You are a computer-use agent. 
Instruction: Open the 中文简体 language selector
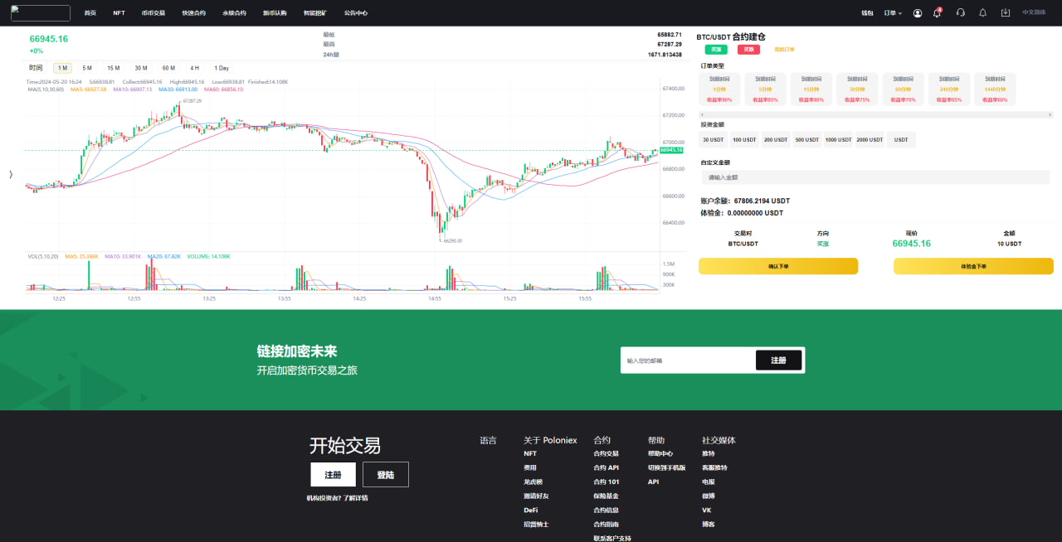click(1034, 13)
